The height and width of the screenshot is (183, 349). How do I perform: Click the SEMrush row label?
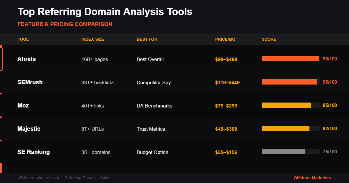pyautogui.click(x=30, y=82)
